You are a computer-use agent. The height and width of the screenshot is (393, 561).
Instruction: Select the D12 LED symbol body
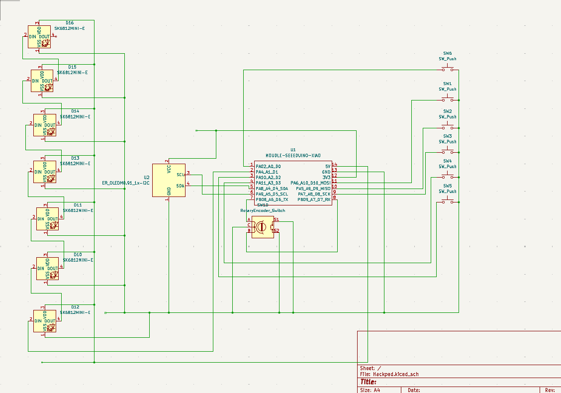pyautogui.click(x=45, y=321)
